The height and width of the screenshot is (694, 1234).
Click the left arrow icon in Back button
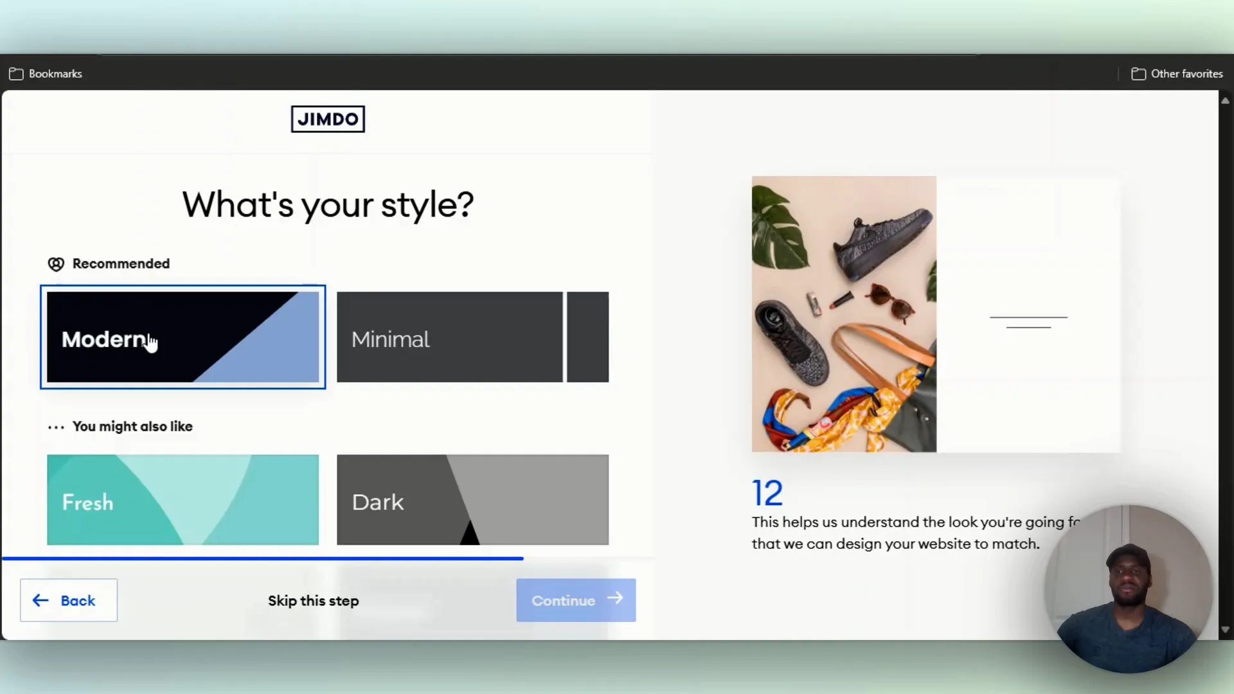[40, 600]
